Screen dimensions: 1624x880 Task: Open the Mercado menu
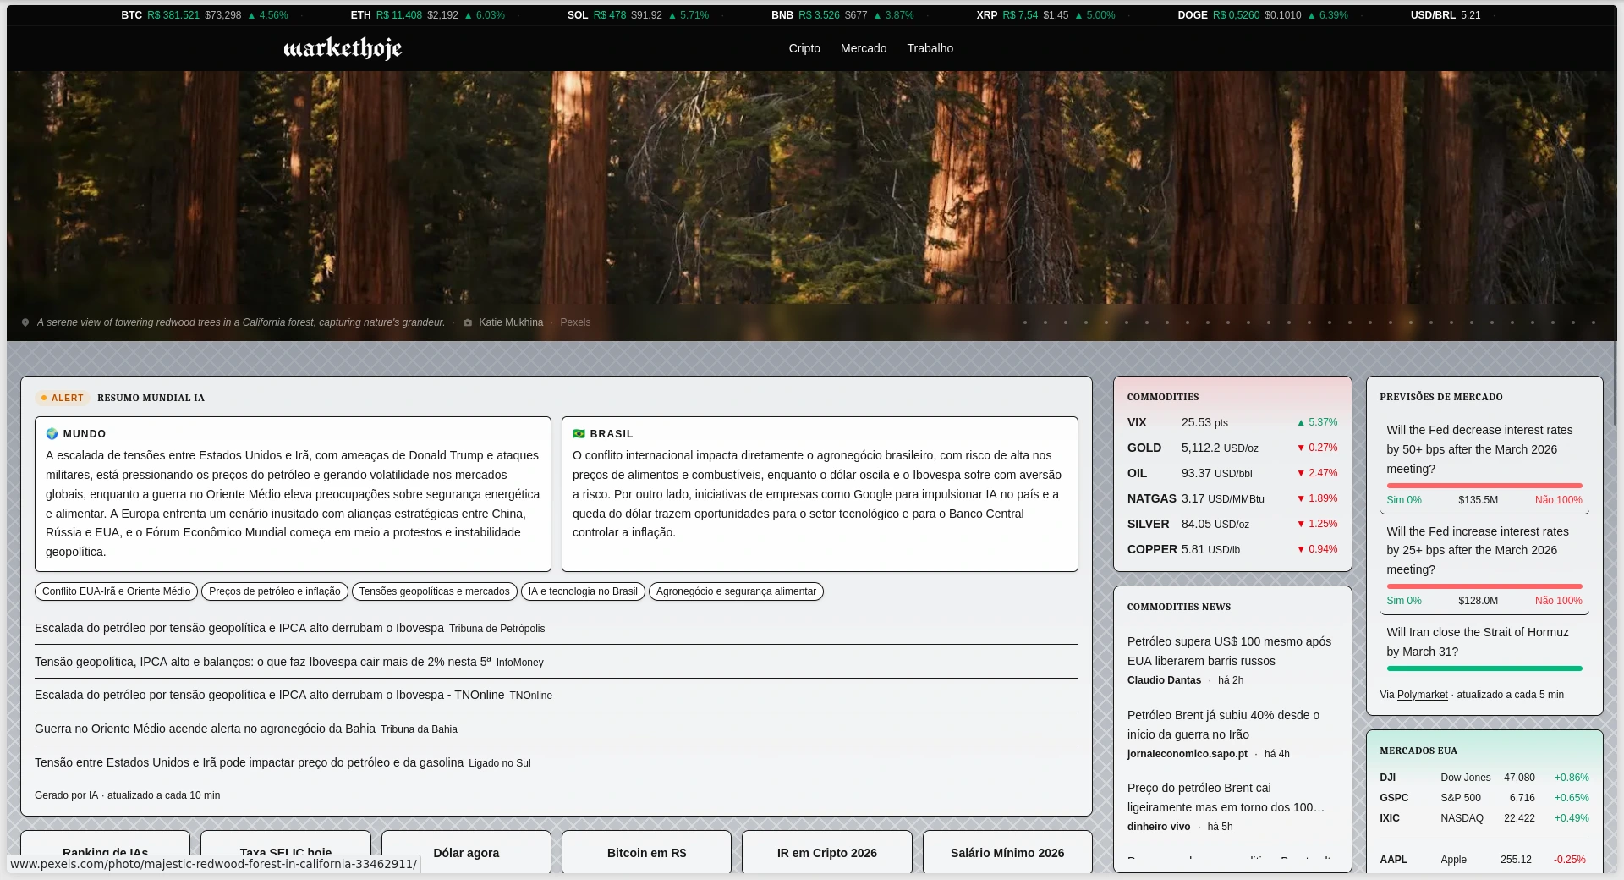pos(863,48)
